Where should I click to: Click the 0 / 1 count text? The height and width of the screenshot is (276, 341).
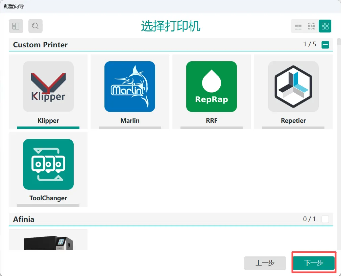(310, 219)
